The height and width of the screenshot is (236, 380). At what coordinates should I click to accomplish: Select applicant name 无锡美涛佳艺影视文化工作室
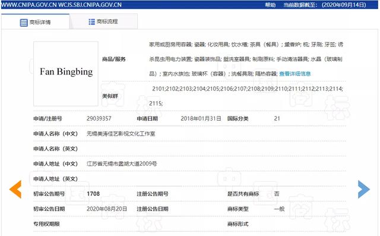click(121, 134)
